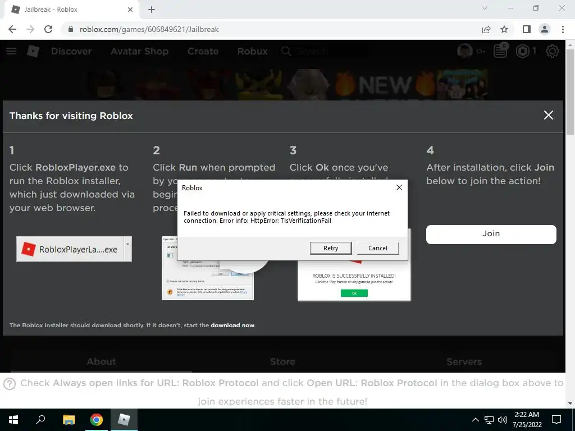Open the Windows Start menu
Viewport: 575px width, 431px height.
(13, 420)
